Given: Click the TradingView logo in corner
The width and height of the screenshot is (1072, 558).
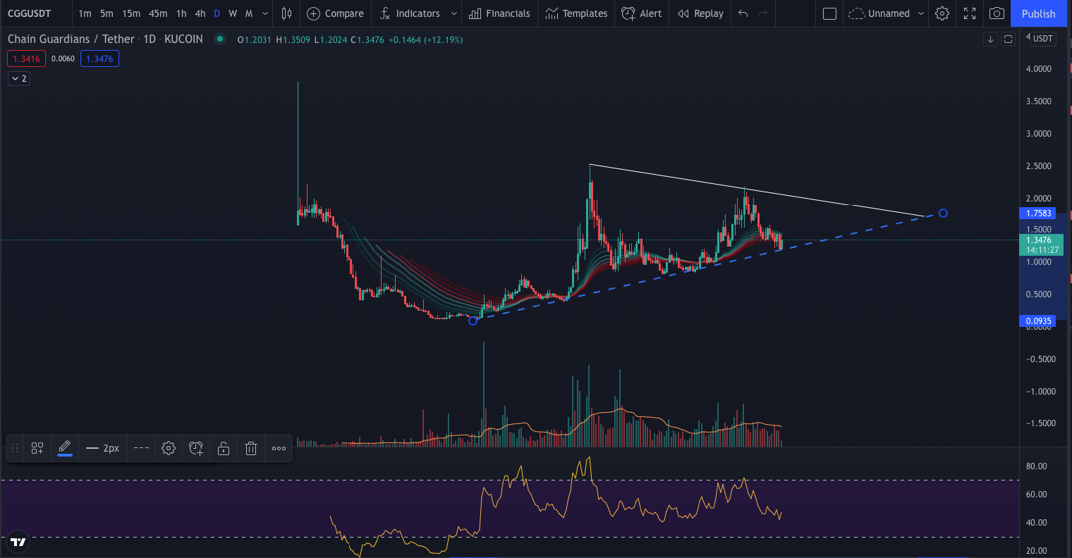Looking at the screenshot, I should point(18,542).
